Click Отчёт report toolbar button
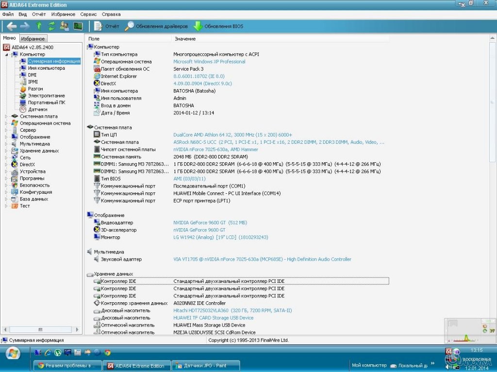Viewport: 497px width, 372px height. click(x=107, y=26)
